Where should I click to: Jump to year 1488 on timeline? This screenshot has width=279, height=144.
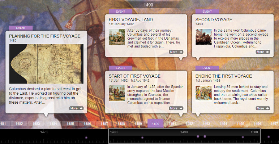[x=121, y=123]
